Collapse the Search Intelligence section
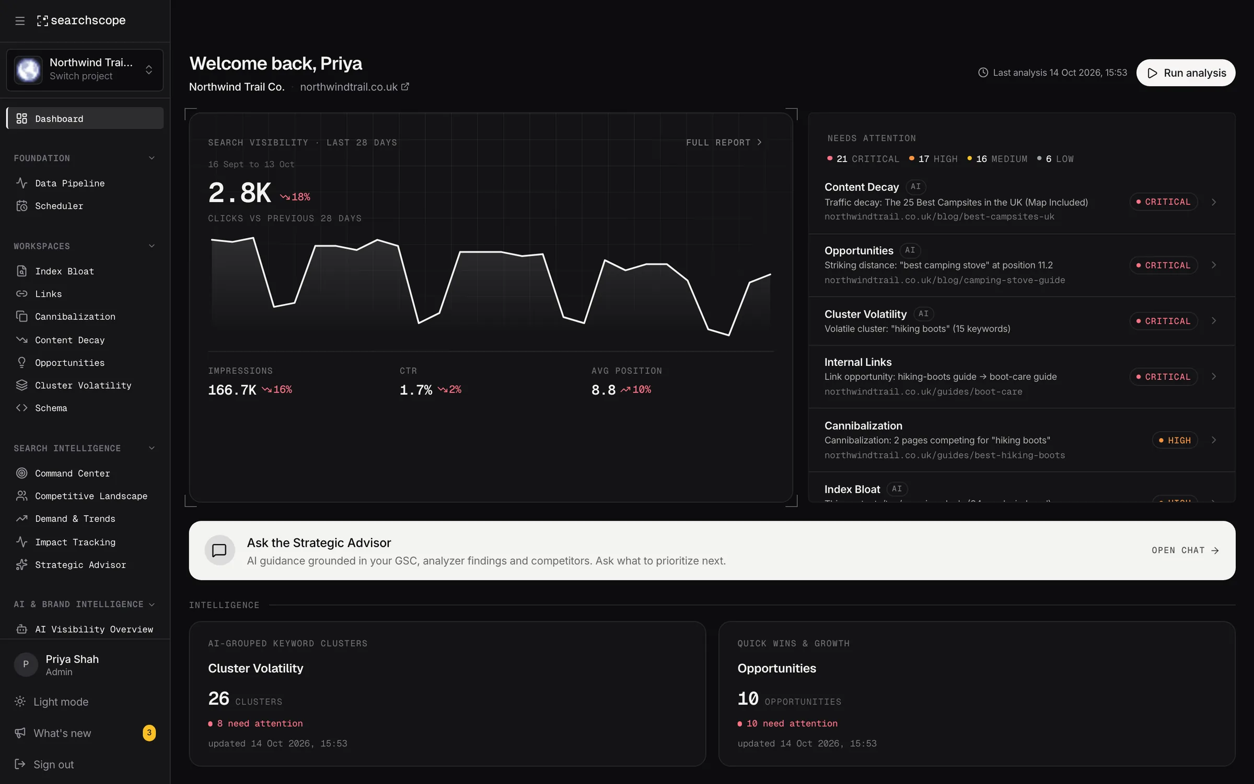Image resolution: width=1254 pixels, height=784 pixels. click(x=85, y=448)
